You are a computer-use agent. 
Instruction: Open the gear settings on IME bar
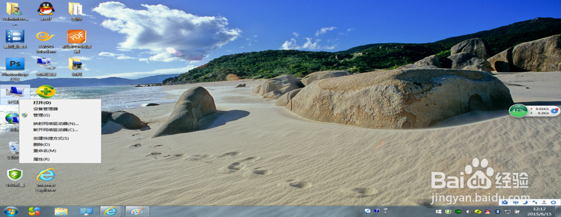(553, 202)
